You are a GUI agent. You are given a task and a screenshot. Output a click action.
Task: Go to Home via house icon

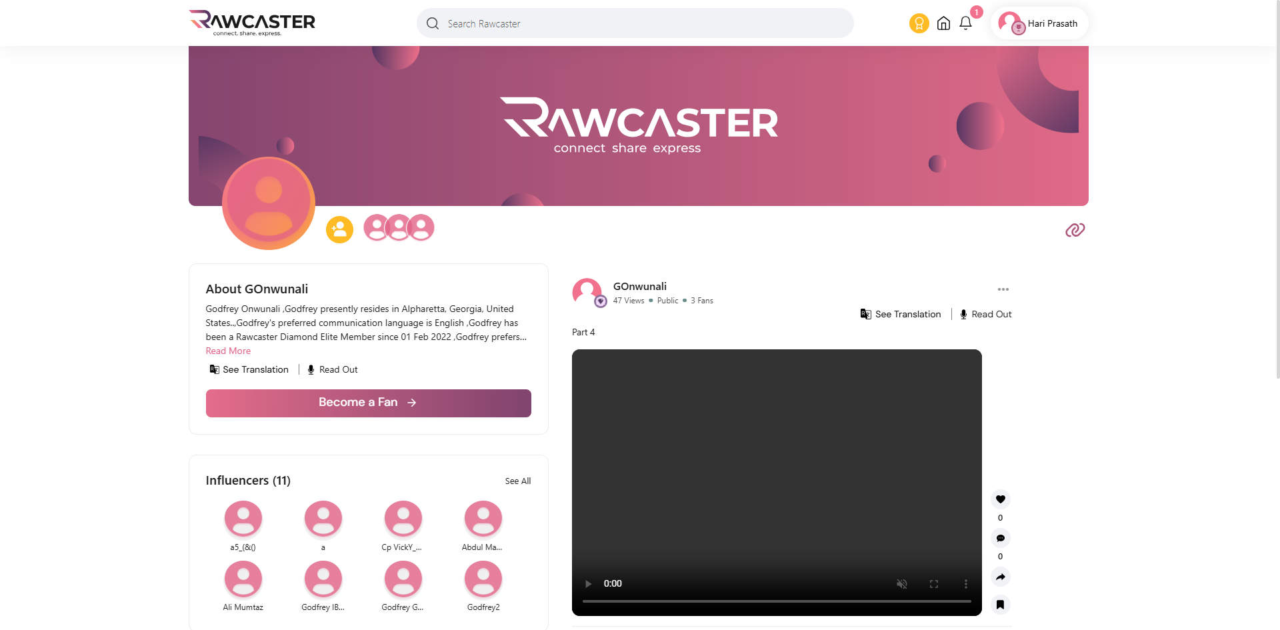943,23
